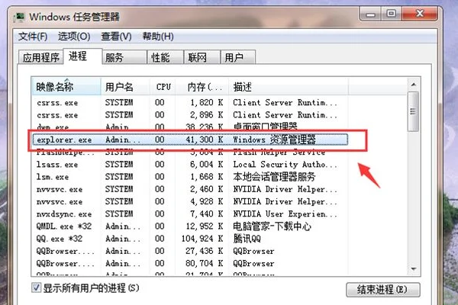Sort by 映像名称 column header

[x=66, y=87]
